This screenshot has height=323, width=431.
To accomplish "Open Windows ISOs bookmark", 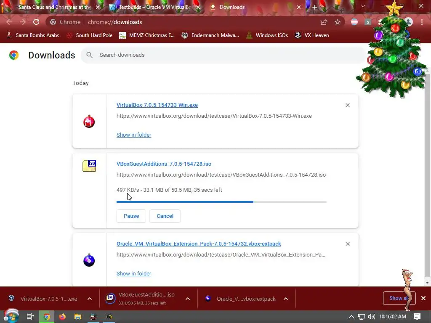I will (x=267, y=35).
